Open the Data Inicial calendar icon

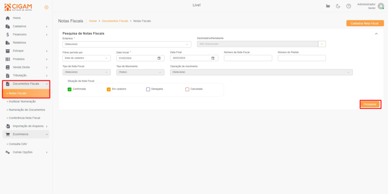tap(159, 58)
